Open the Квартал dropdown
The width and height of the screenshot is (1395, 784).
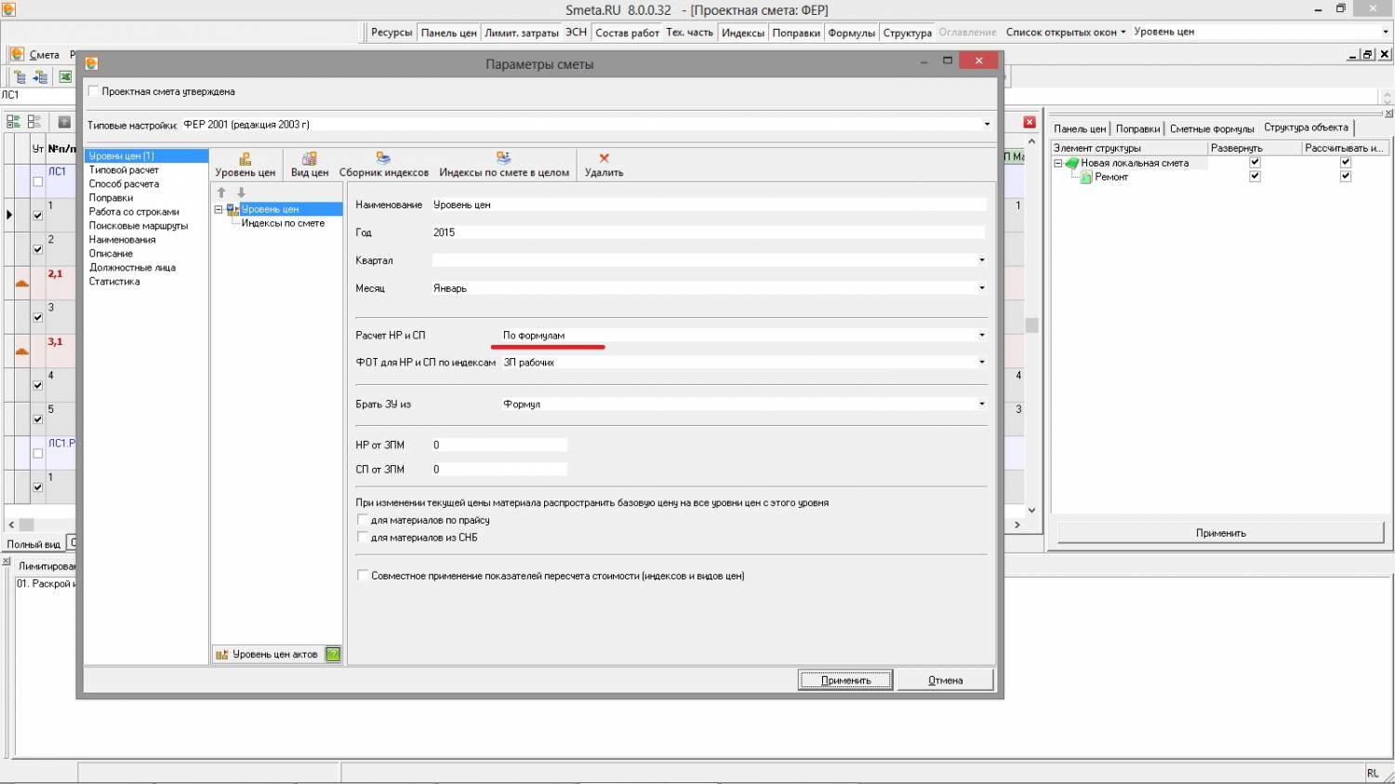(x=981, y=260)
